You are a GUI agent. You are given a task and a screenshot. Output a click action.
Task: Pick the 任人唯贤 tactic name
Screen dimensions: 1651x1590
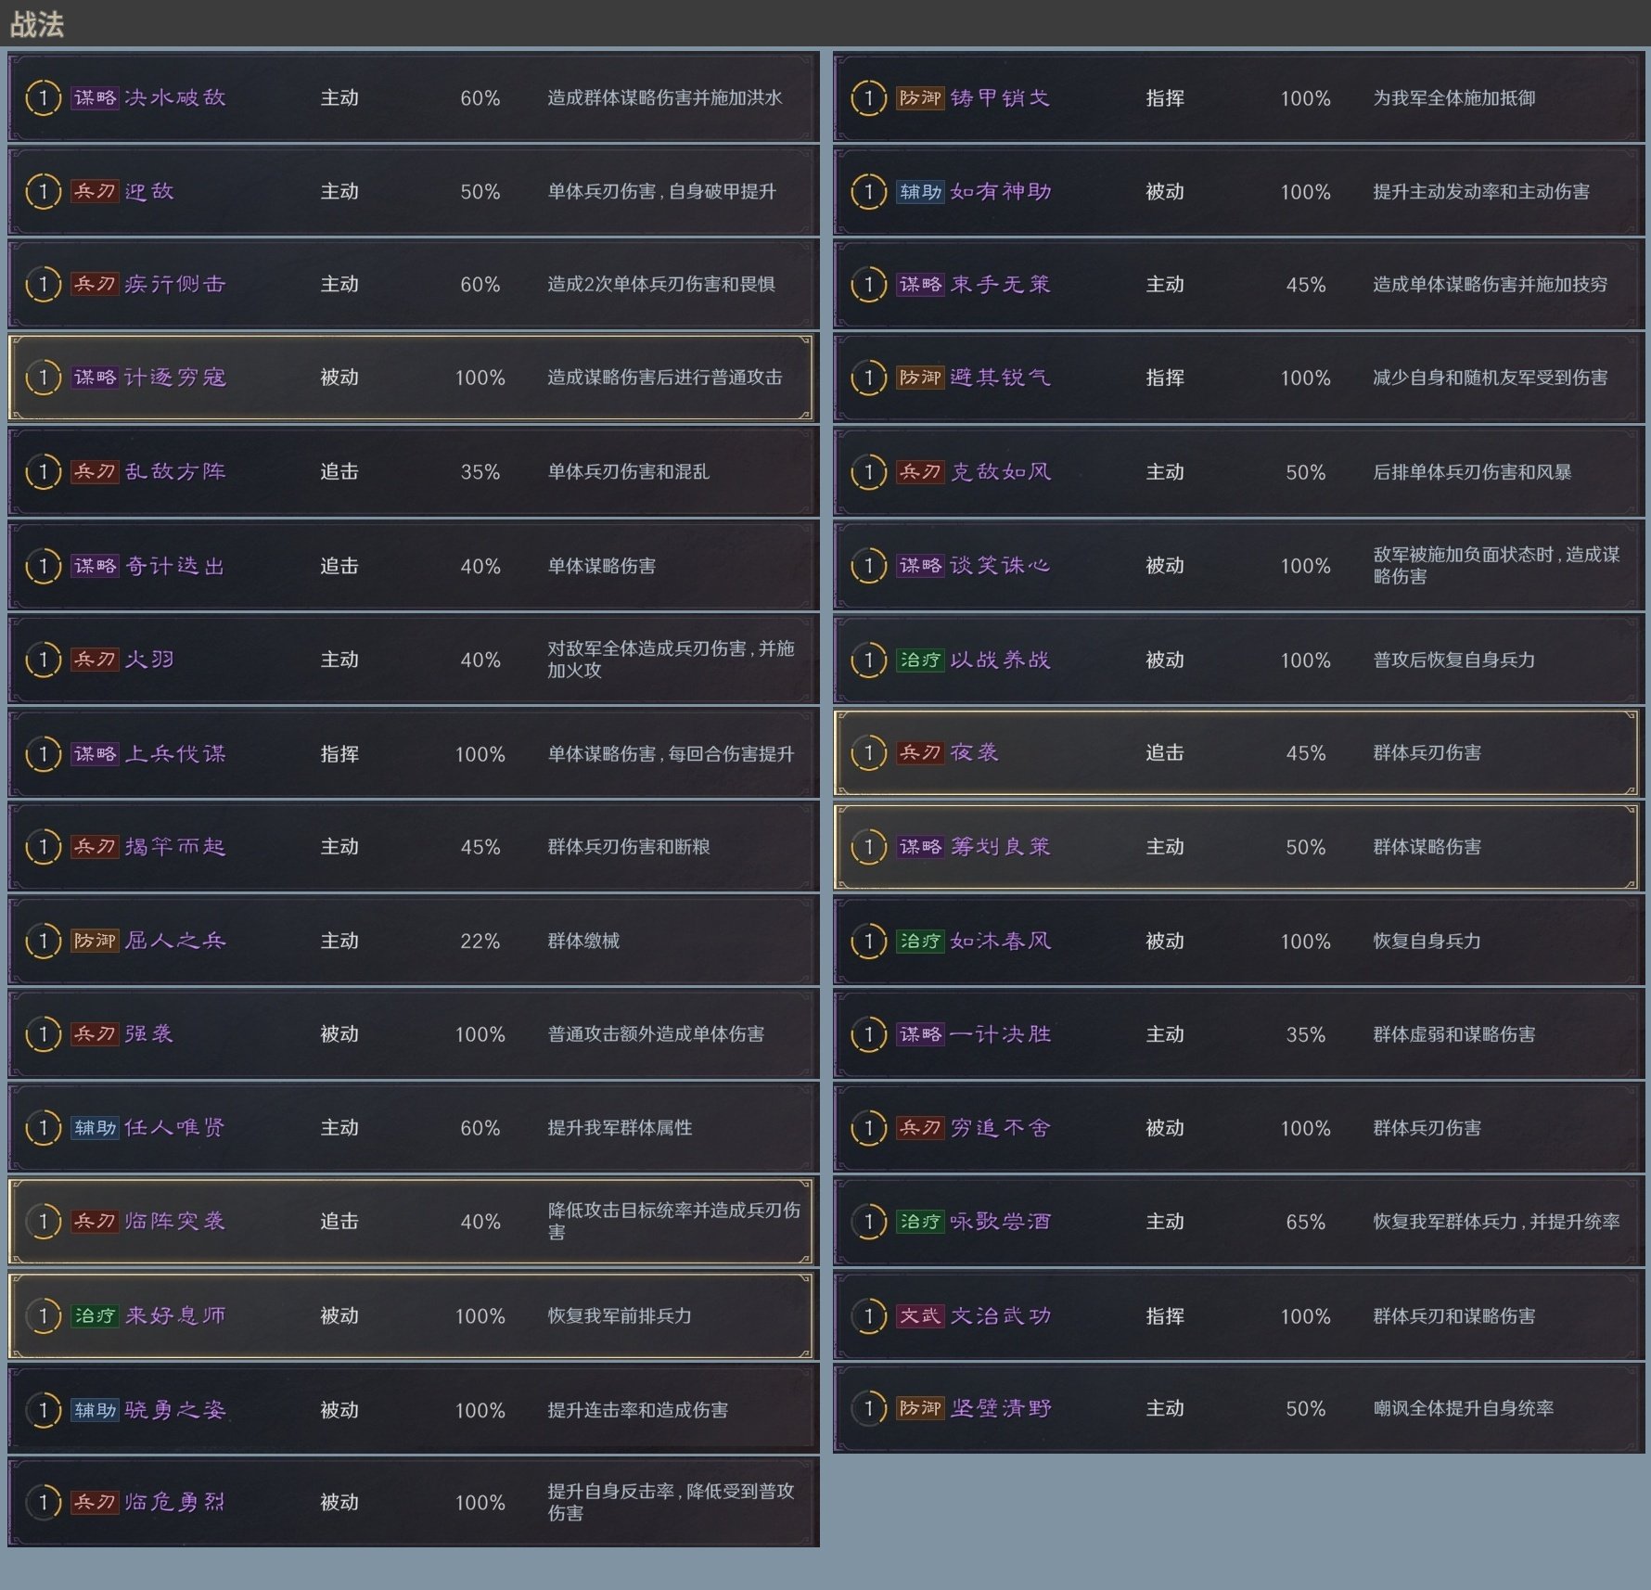pos(175,1128)
